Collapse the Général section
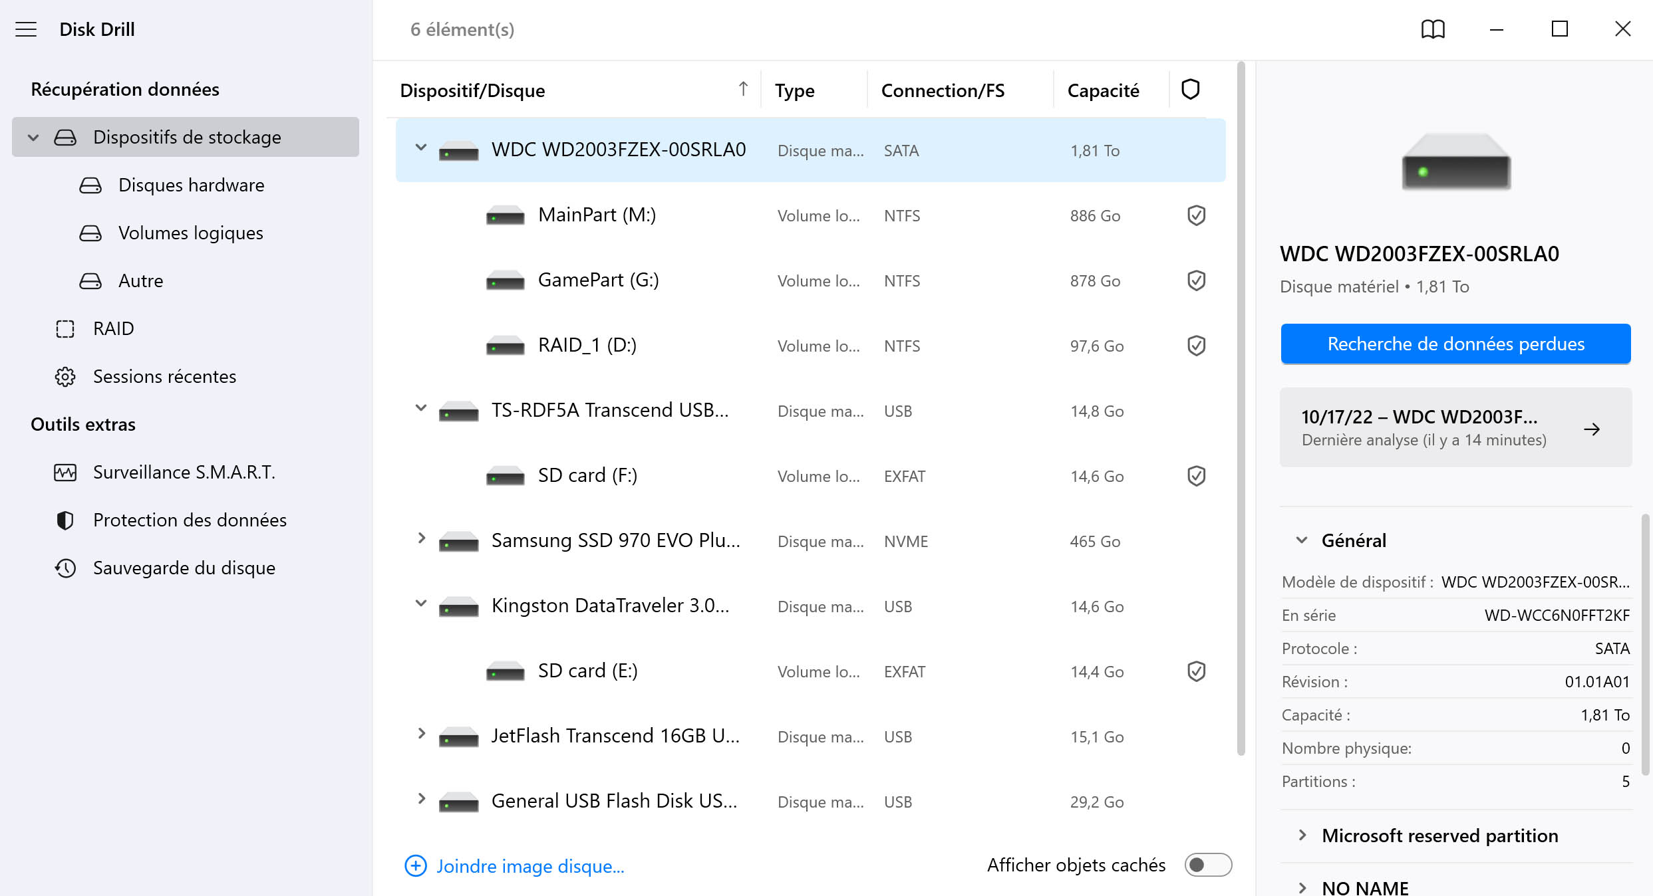The height and width of the screenshot is (896, 1653). pyautogui.click(x=1302, y=540)
